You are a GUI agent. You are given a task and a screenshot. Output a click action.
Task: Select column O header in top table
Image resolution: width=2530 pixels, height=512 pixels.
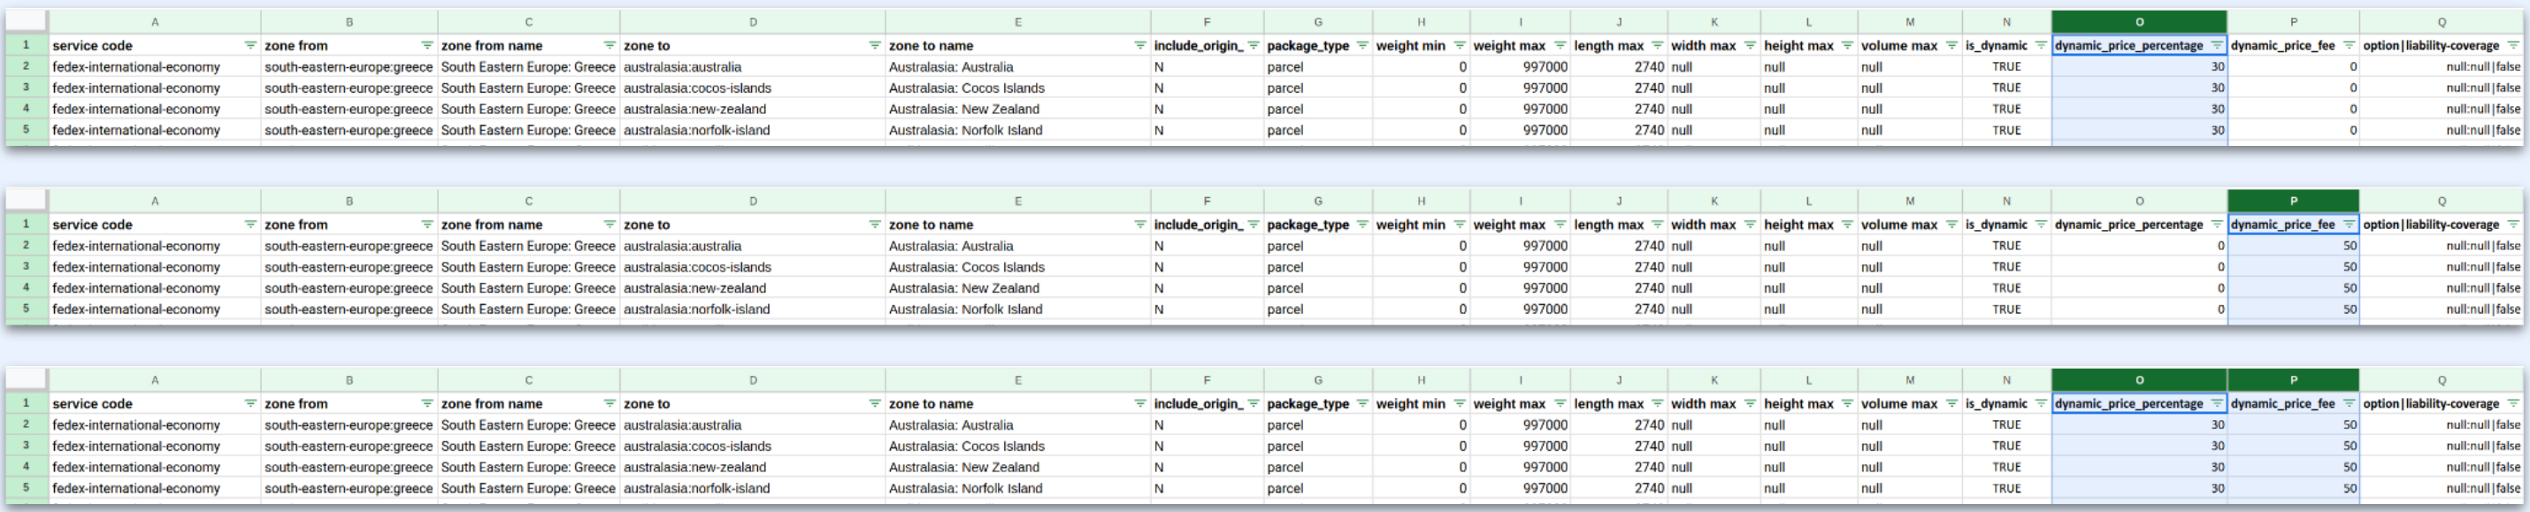(x=2138, y=21)
